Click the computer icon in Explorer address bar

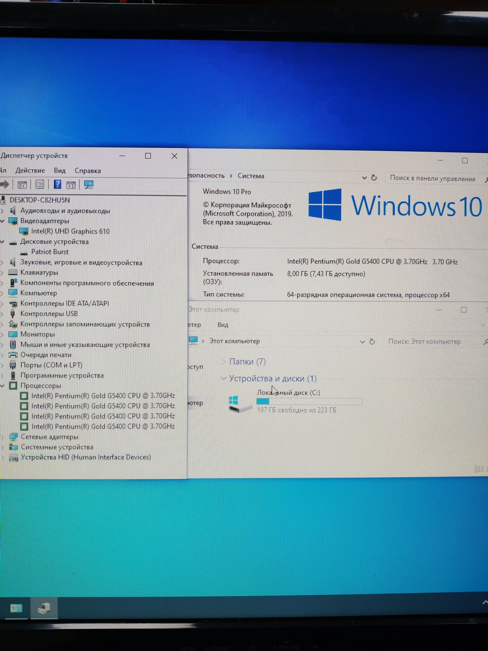pos(193,340)
